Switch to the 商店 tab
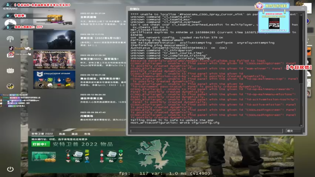The height and width of the screenshot is (177, 315). (74, 134)
